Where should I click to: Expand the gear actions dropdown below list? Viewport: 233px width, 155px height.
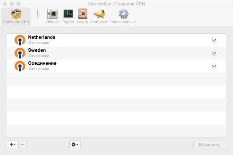(75, 144)
